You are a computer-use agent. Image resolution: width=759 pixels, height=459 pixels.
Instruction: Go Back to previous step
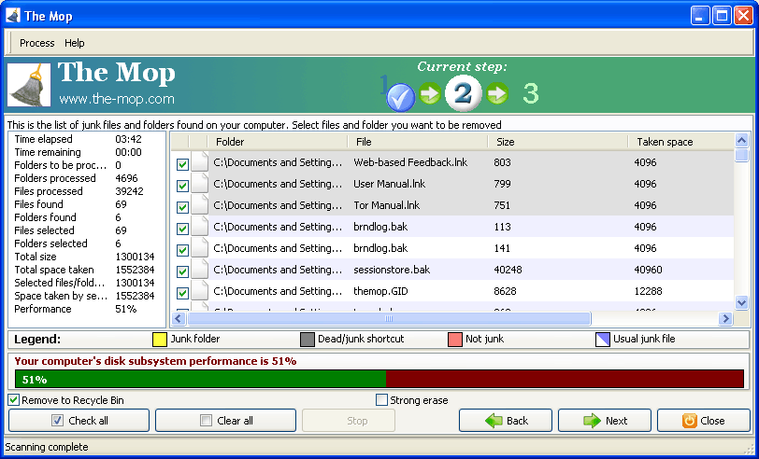point(506,421)
